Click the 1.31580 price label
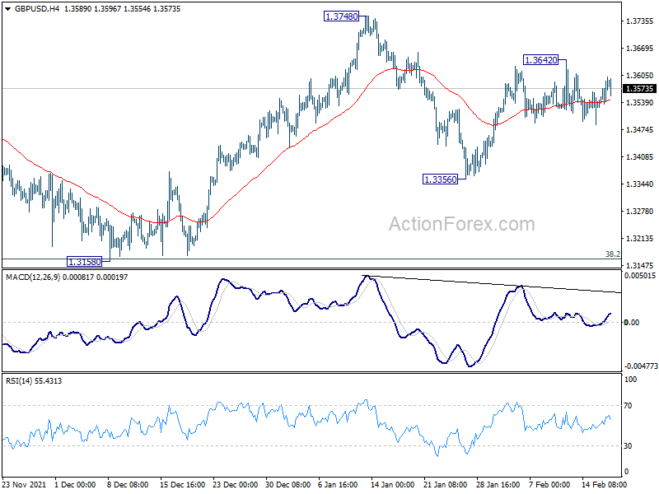This screenshot has height=494, width=659. click(x=85, y=262)
